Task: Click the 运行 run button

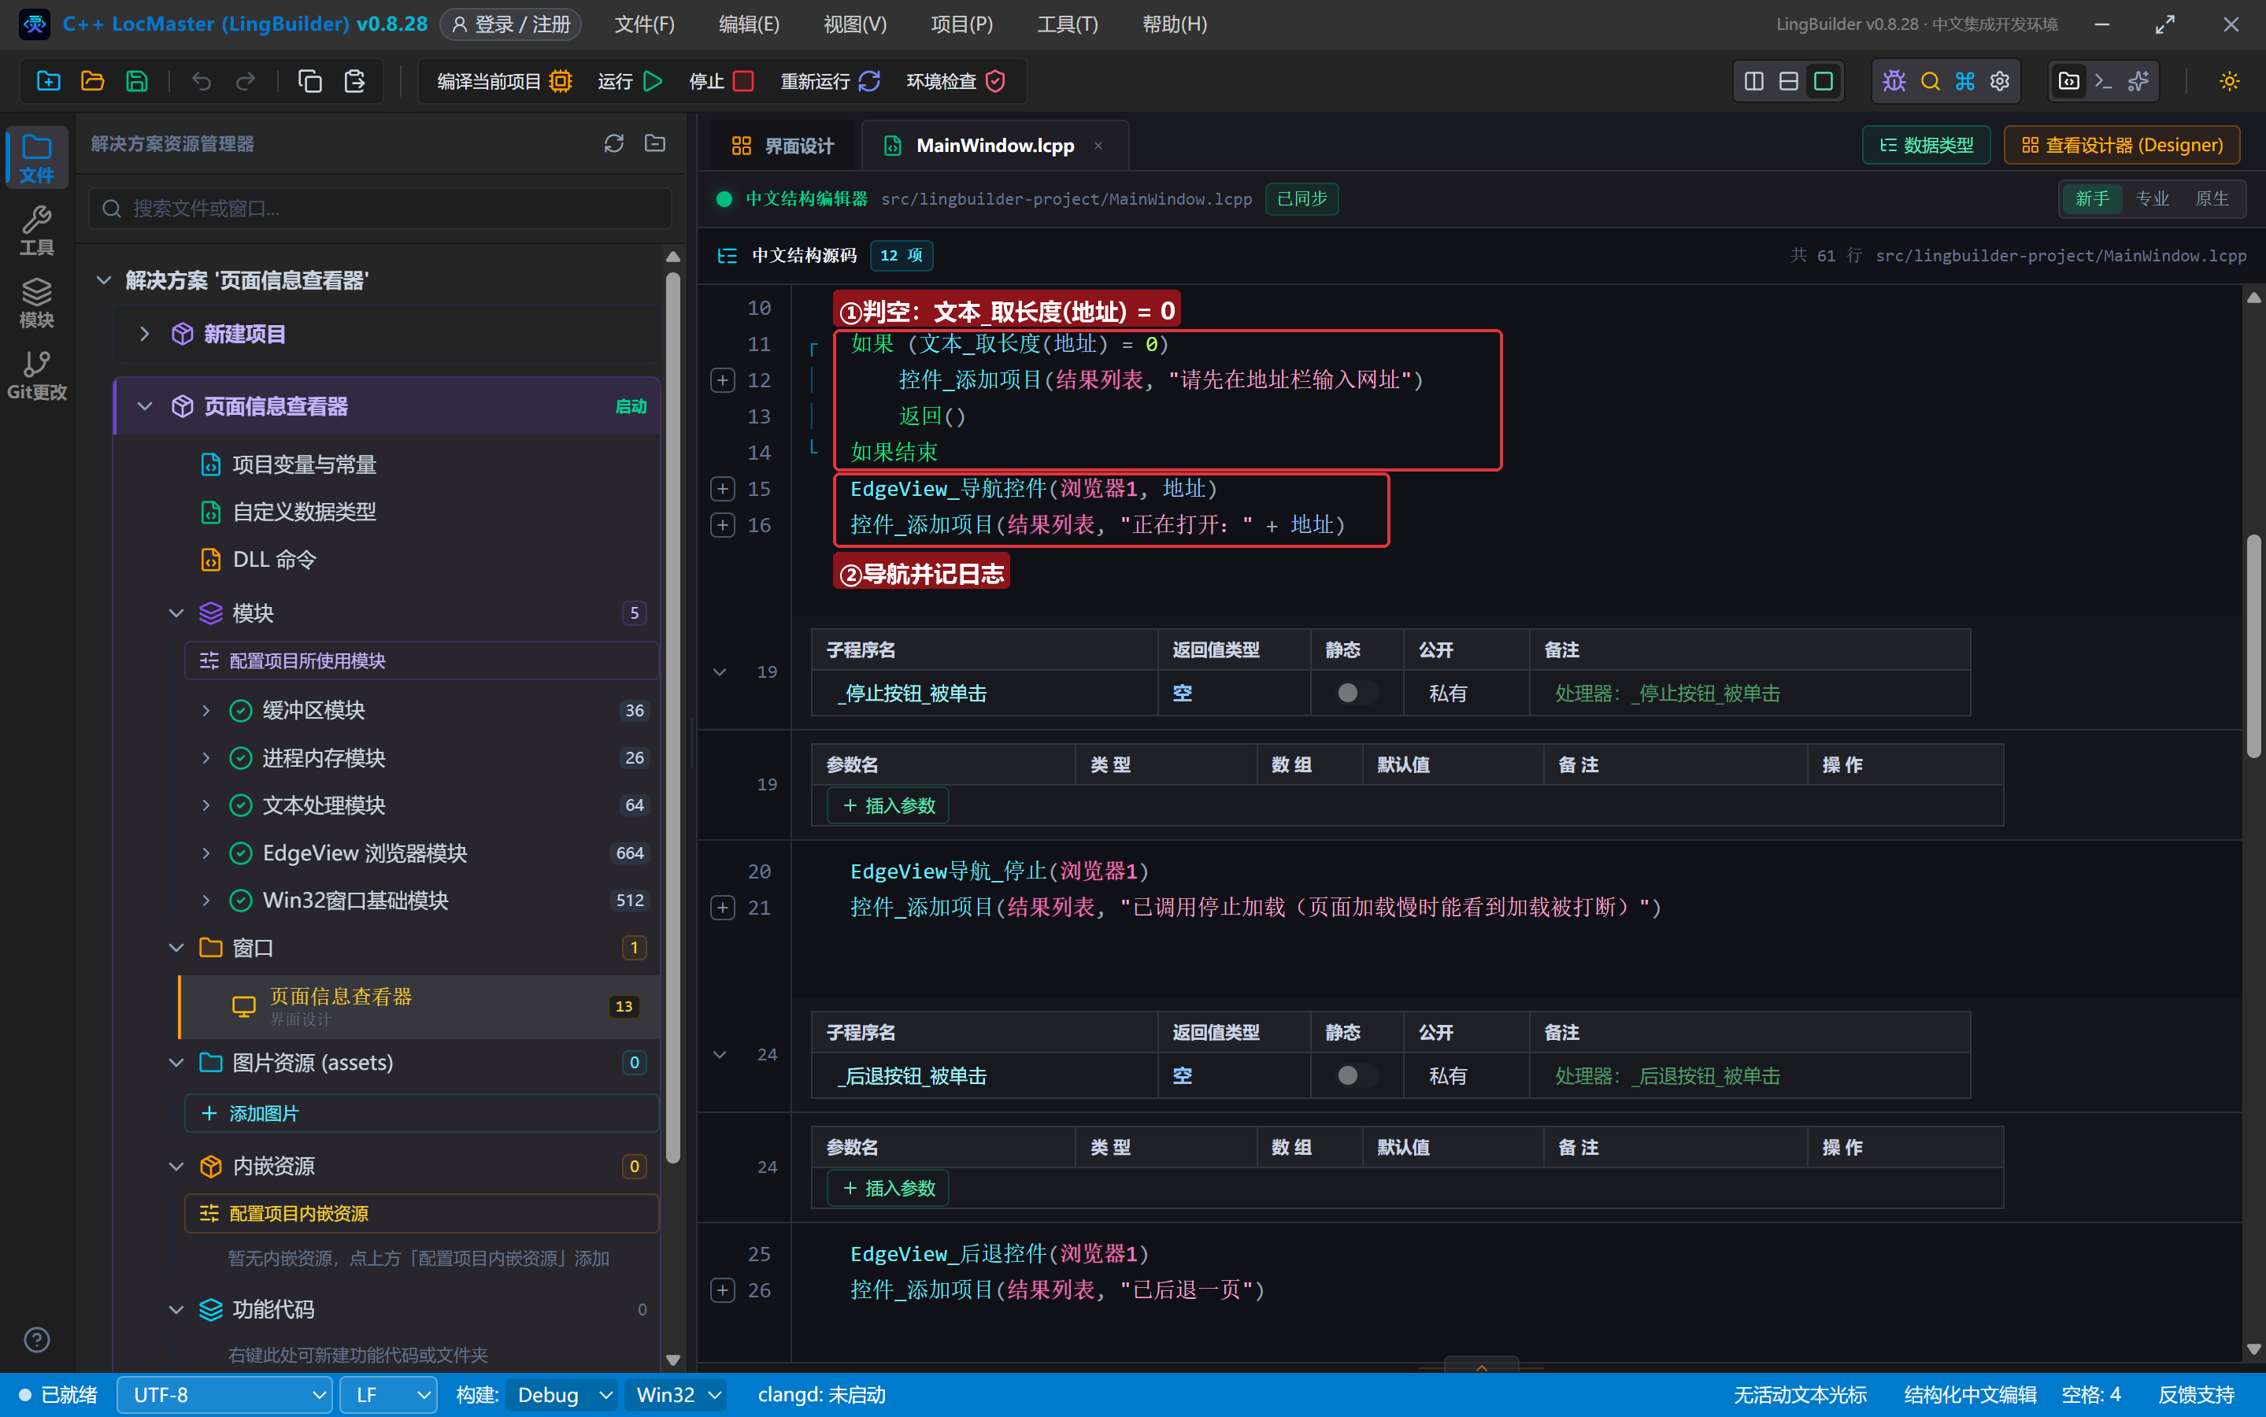Action: [x=630, y=82]
